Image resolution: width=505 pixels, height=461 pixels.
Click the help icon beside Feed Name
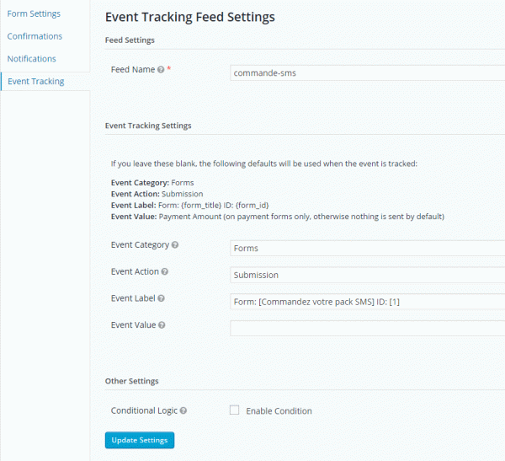pos(161,70)
